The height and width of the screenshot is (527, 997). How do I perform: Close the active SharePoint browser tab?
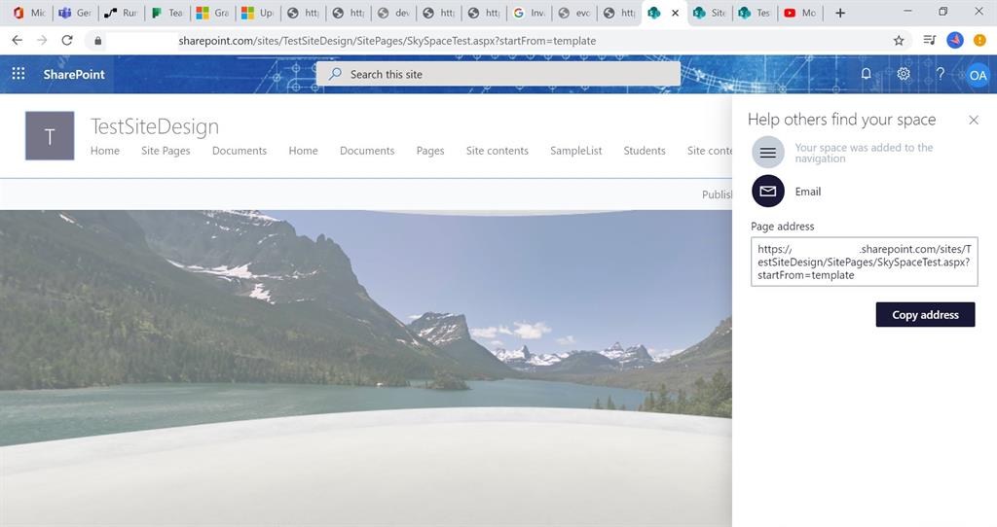coord(676,13)
